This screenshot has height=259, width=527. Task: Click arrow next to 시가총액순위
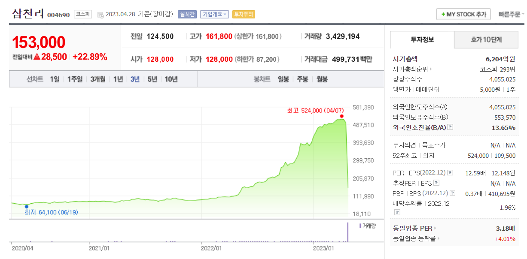[x=431, y=69]
